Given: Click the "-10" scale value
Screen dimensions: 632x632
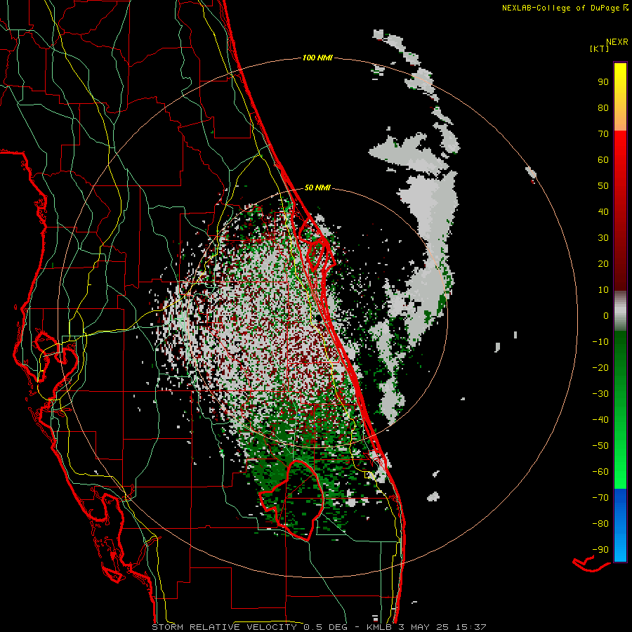Looking at the screenshot, I should click(600, 342).
